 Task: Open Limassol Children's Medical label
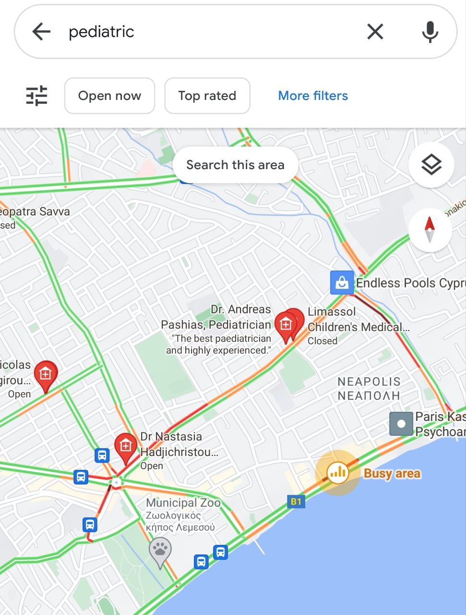358,320
